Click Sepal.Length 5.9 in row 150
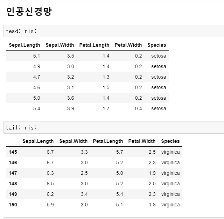 click(x=50, y=205)
